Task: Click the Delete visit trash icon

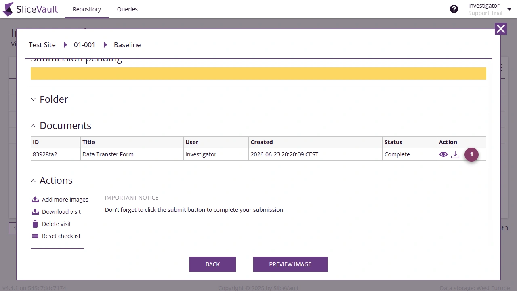Action: point(35,224)
